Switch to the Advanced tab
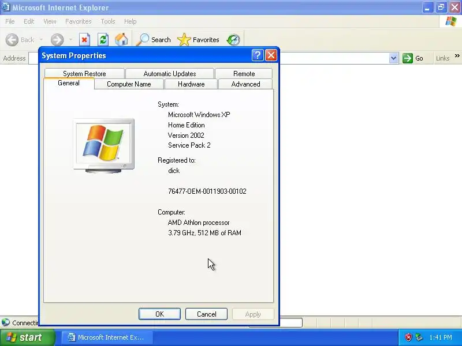The width and height of the screenshot is (462, 346). click(x=246, y=84)
